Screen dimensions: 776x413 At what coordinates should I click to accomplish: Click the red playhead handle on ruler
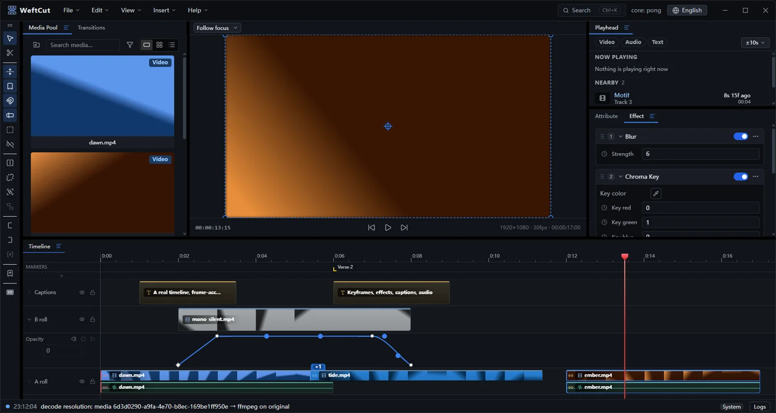point(625,256)
